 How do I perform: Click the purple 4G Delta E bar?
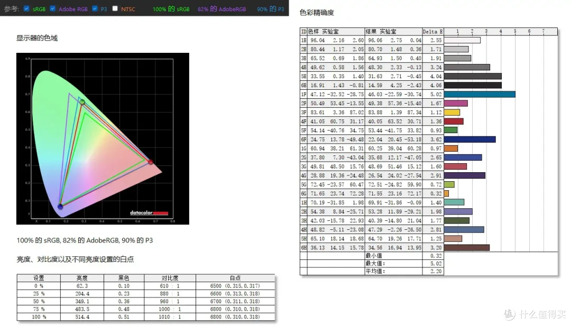pos(465,175)
